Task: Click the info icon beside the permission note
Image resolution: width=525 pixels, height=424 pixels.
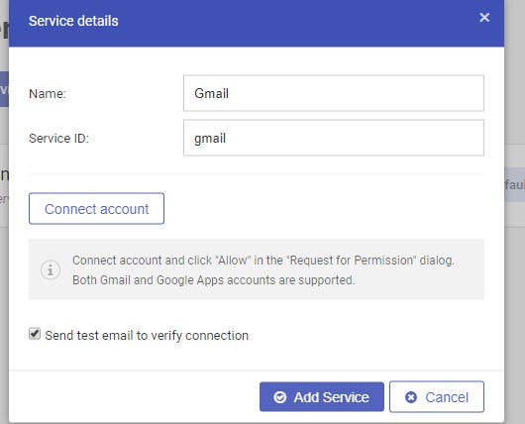Action: click(51, 269)
